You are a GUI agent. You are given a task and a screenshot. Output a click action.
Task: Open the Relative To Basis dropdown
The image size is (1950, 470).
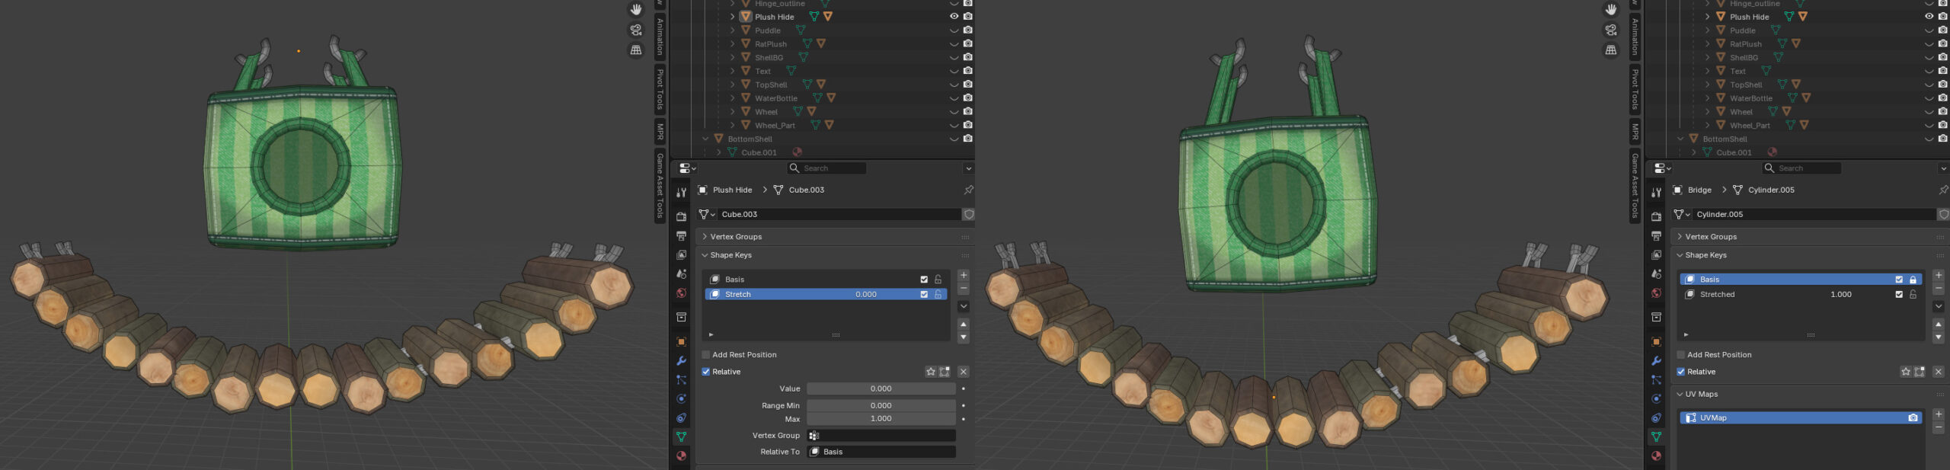click(881, 452)
